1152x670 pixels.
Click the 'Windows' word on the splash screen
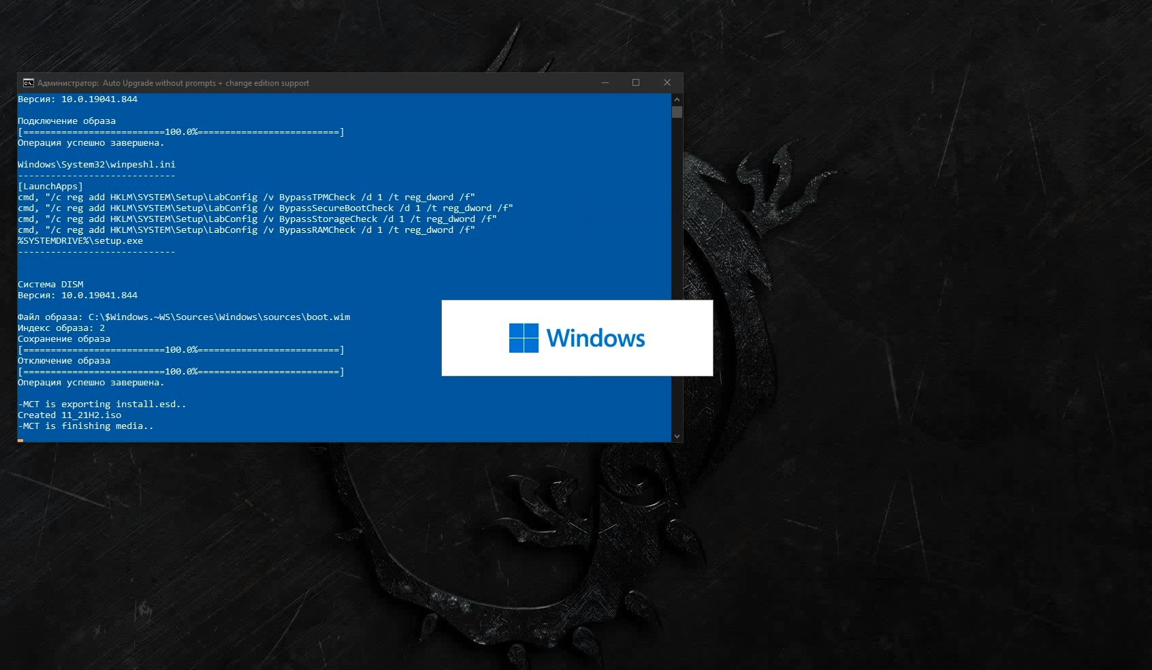point(596,338)
